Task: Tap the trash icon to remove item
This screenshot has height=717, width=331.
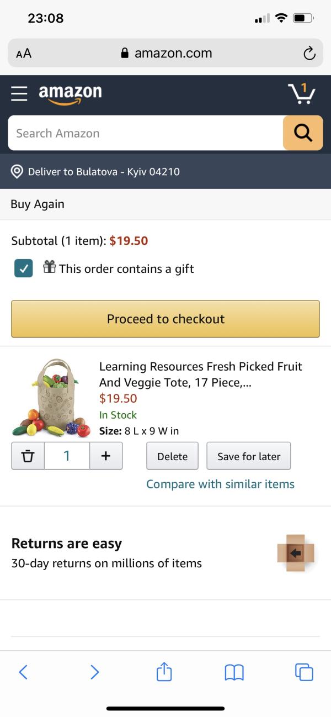Action: click(x=28, y=456)
